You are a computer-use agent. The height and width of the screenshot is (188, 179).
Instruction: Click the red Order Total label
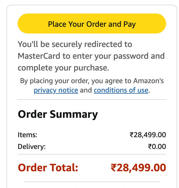tap(48, 168)
